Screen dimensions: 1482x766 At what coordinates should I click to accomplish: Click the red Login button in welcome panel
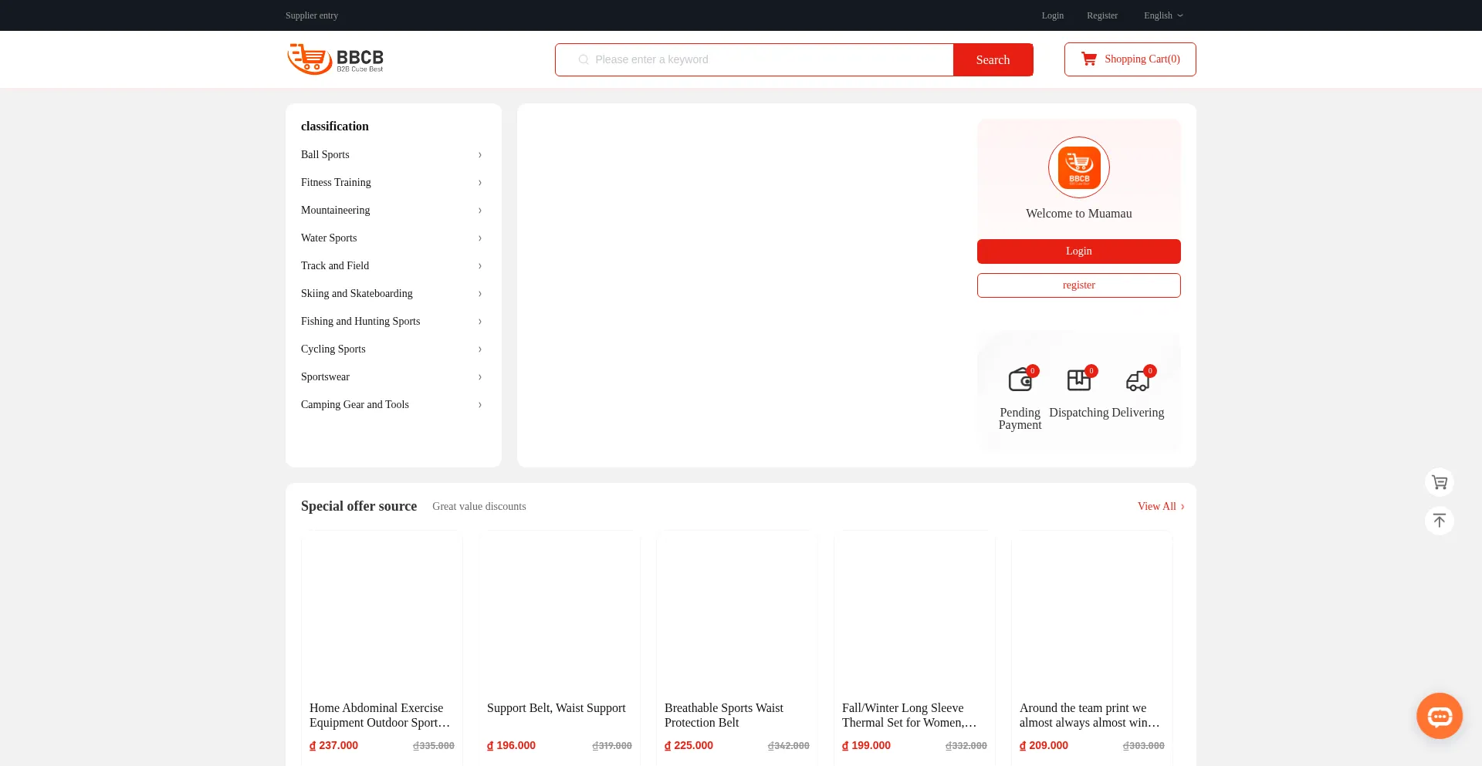click(1078, 251)
